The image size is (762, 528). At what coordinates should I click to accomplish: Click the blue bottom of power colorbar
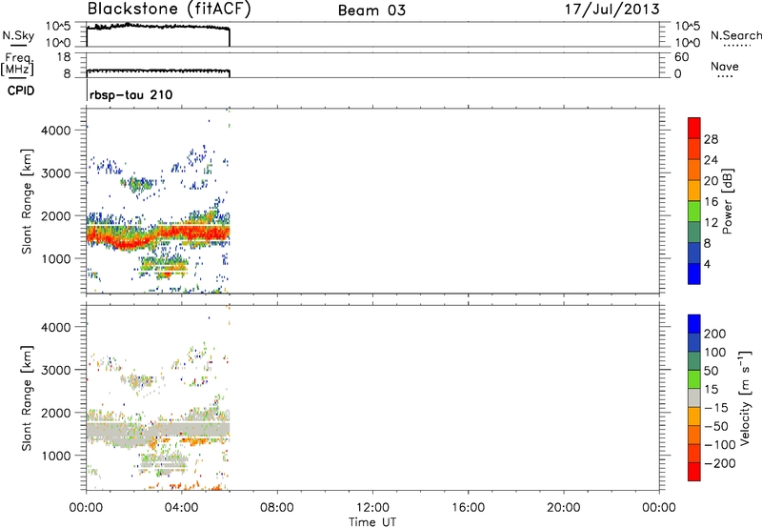694,274
